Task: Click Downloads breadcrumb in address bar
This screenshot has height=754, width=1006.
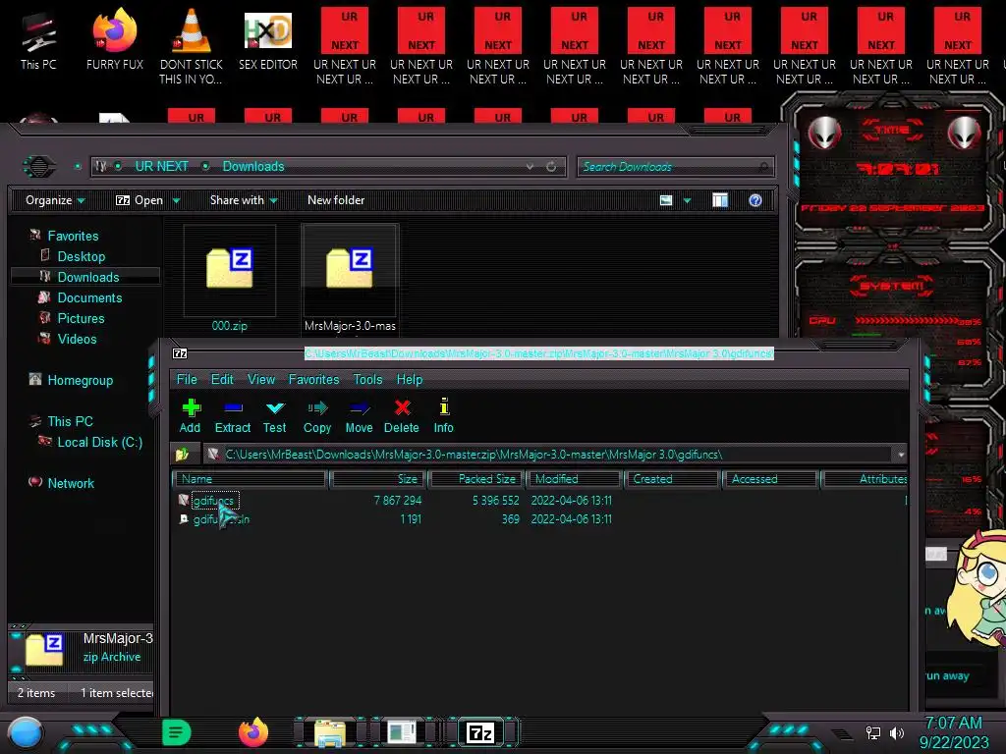Action: [253, 166]
